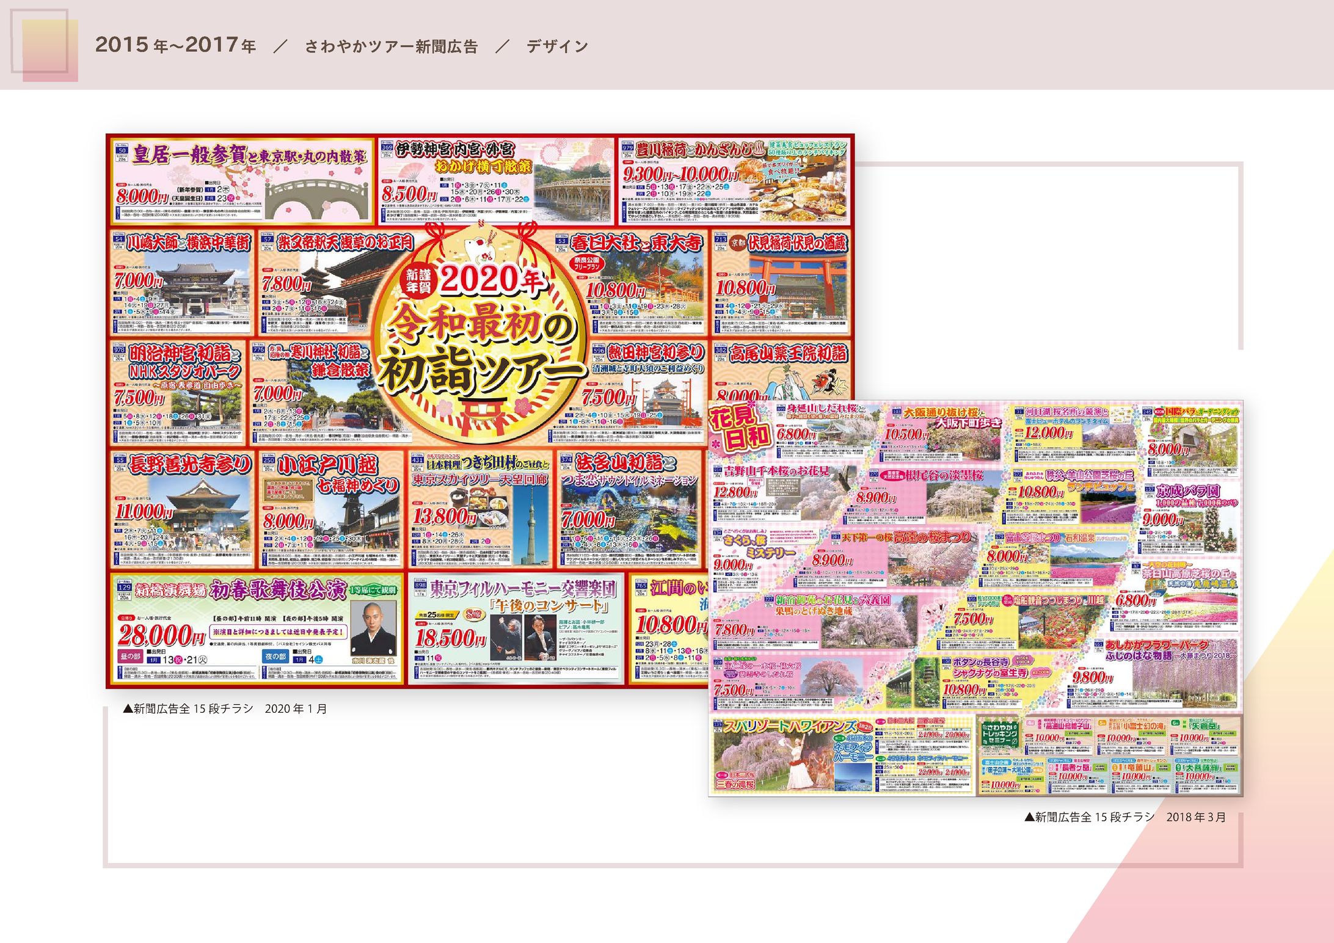This screenshot has height=943, width=1334.
Task: Click the 2015年〜2017年 heading
Action: [x=175, y=45]
